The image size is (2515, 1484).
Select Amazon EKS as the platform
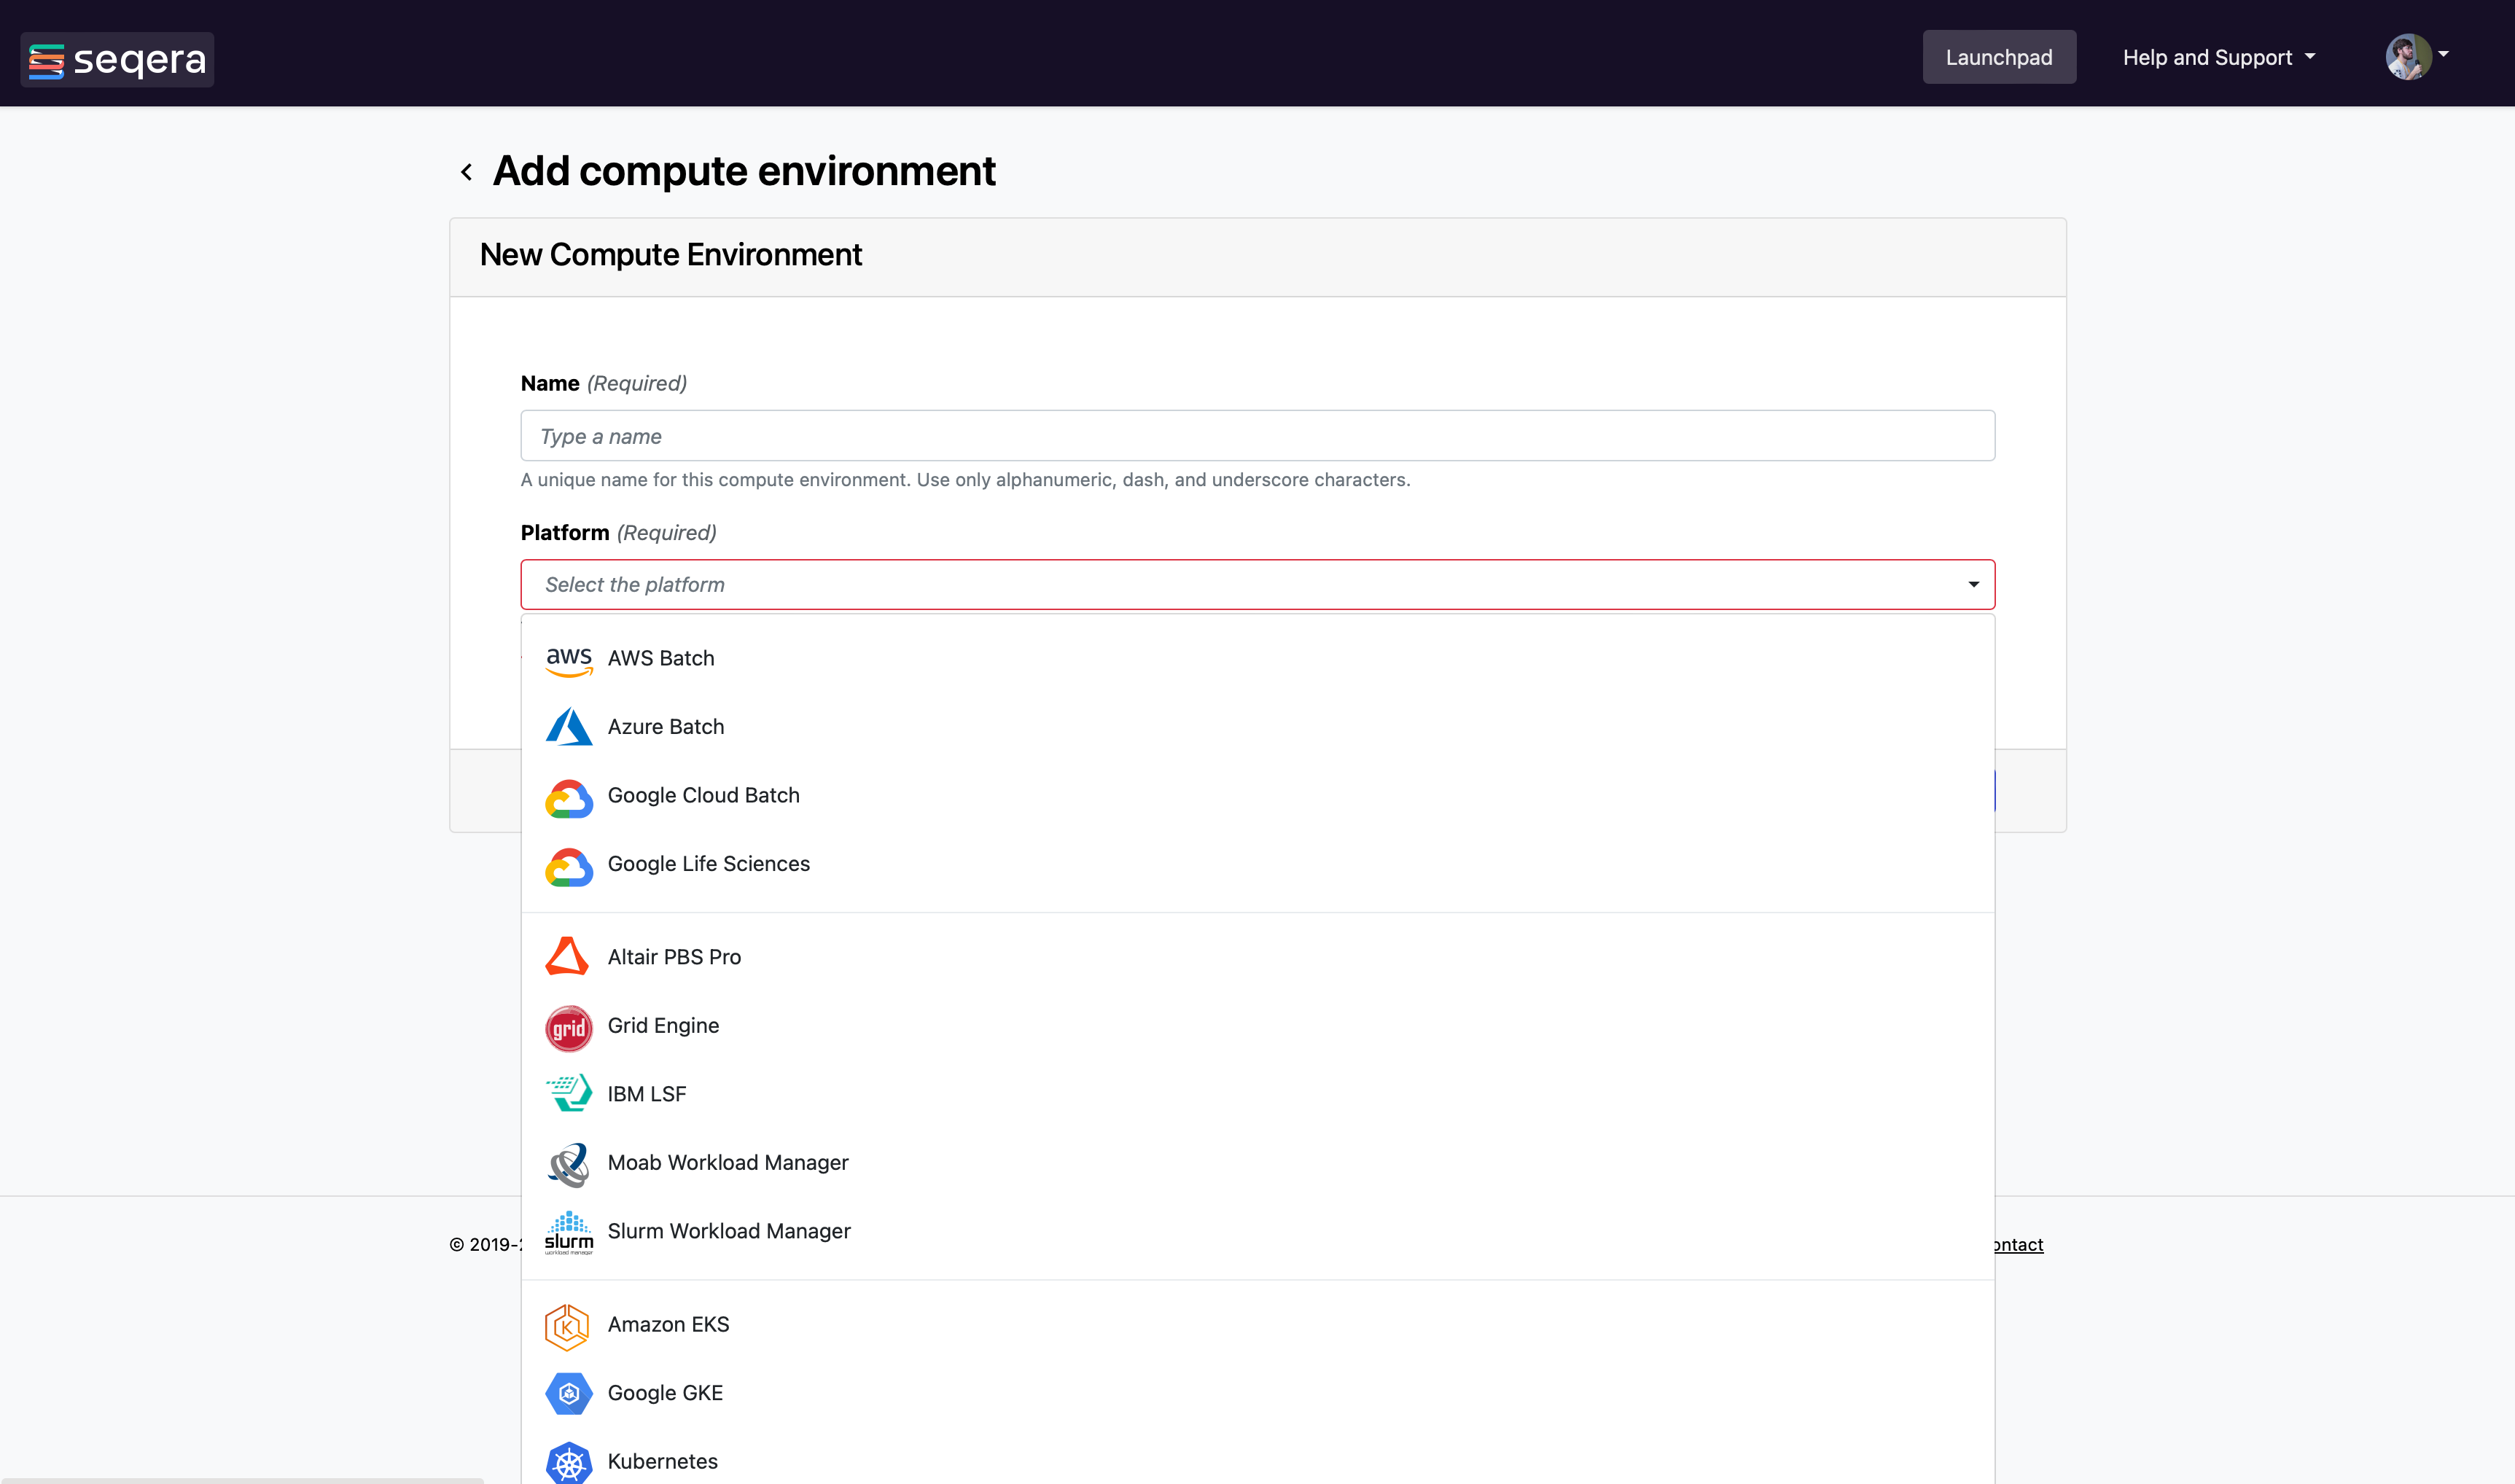tap(668, 1324)
